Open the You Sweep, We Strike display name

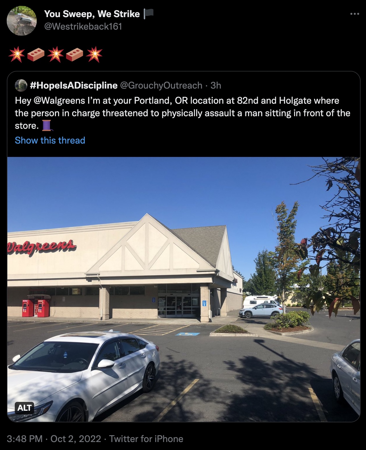92,14
